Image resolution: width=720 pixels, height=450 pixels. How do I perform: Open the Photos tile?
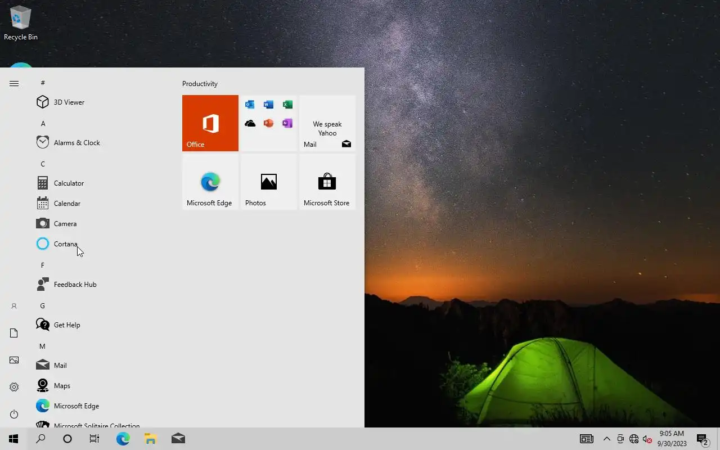tap(269, 182)
